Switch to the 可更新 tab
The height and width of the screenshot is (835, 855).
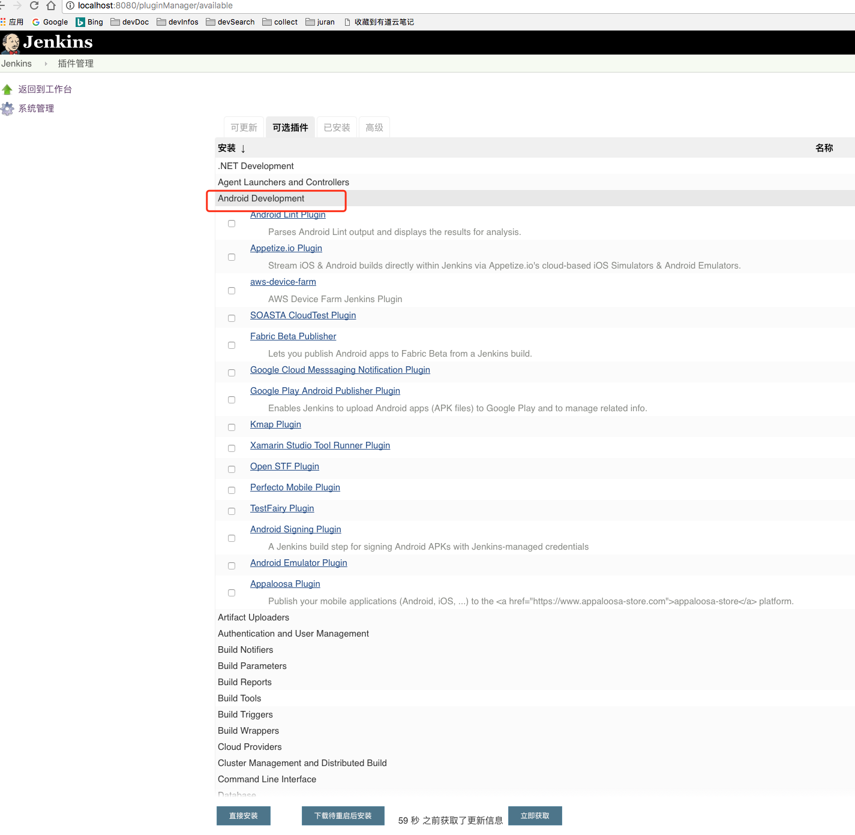pos(244,127)
